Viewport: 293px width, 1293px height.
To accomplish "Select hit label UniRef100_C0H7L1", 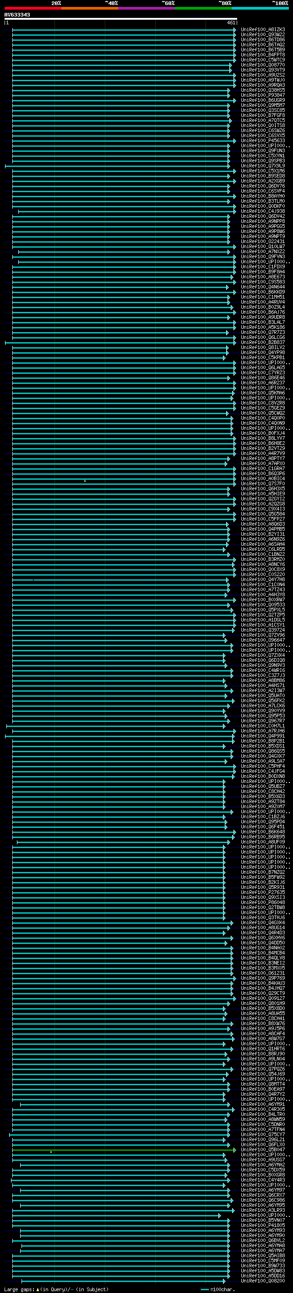I will pyautogui.click(x=263, y=726).
